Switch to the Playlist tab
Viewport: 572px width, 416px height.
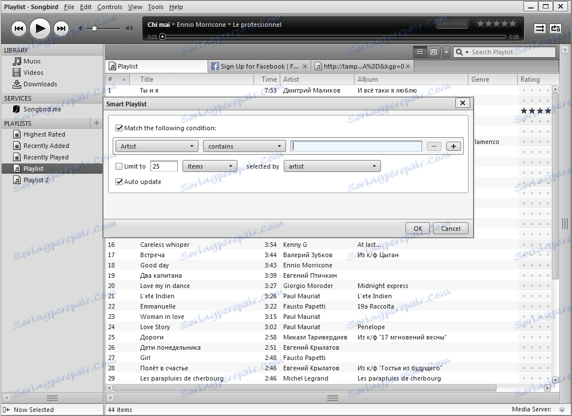coord(157,66)
